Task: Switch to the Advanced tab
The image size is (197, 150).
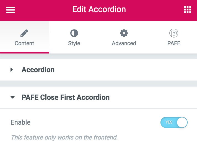Action: coord(124,37)
